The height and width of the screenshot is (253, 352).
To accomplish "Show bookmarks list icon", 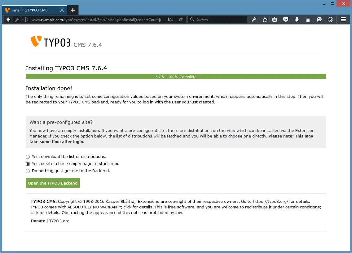I will pos(275,20).
